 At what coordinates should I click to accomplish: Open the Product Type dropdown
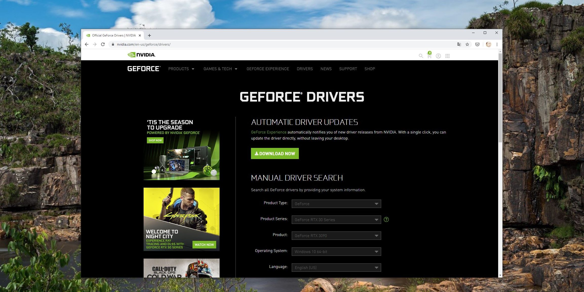point(336,204)
